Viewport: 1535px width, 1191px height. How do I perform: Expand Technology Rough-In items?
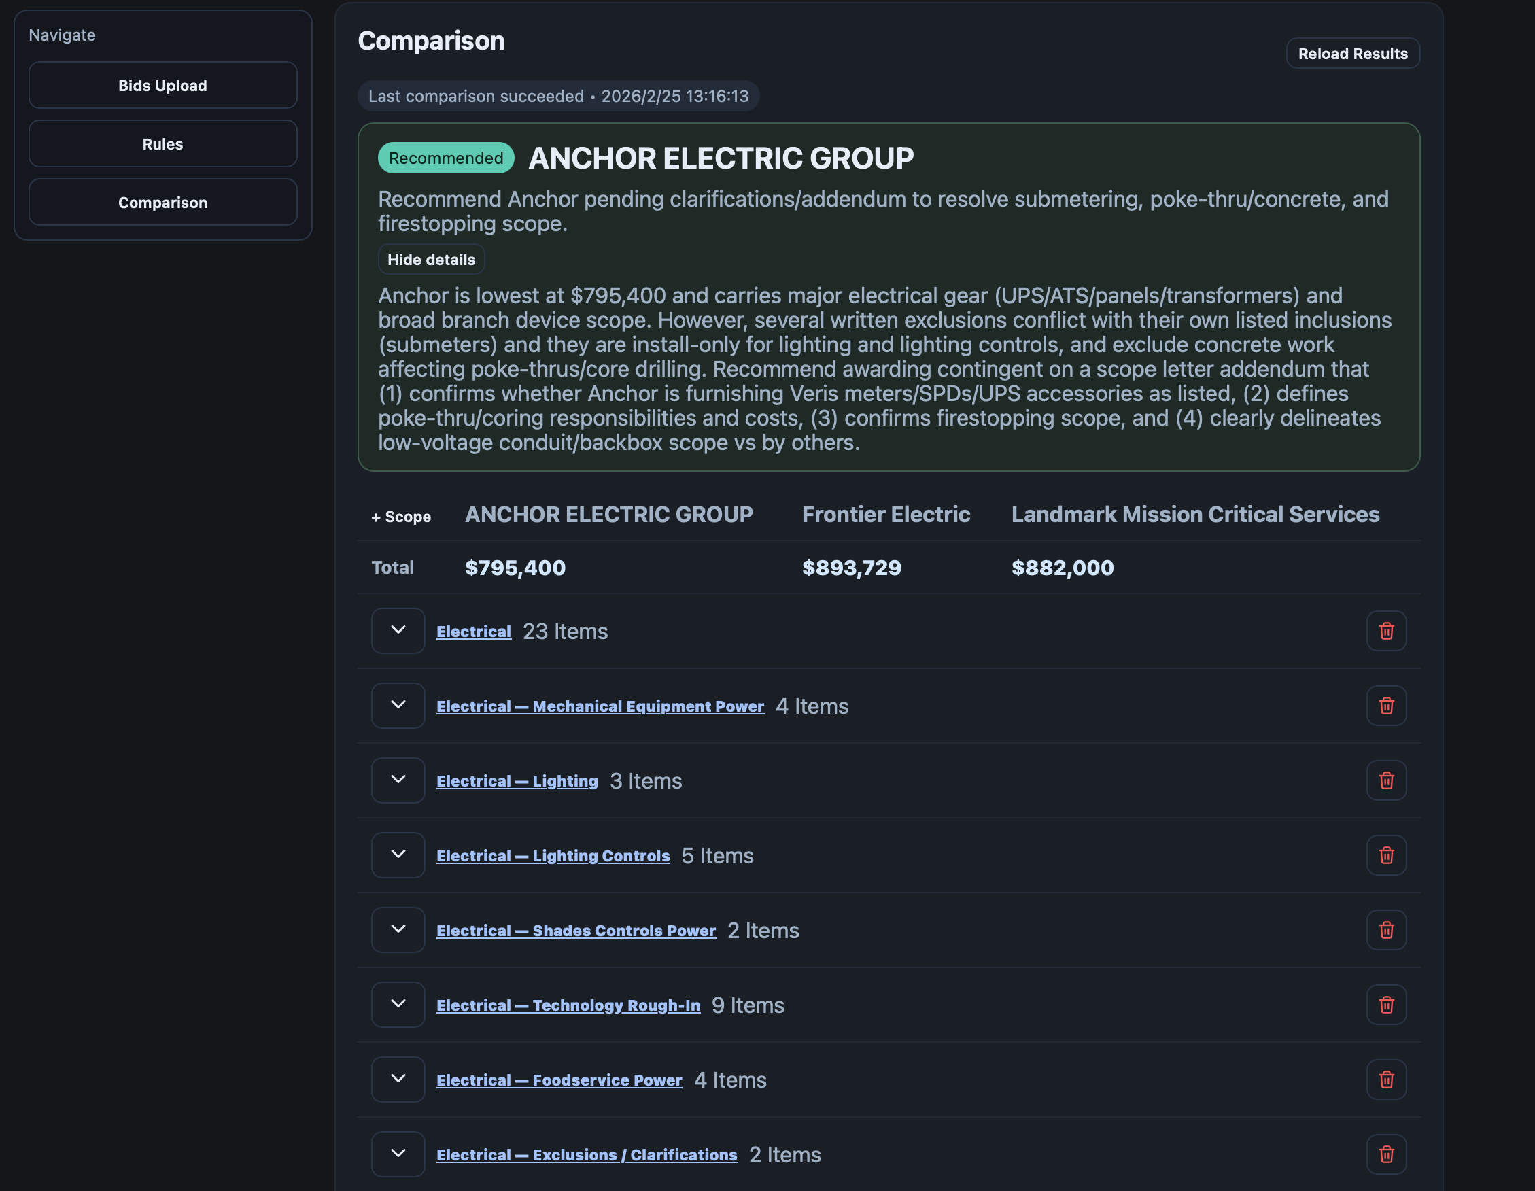tap(398, 1004)
